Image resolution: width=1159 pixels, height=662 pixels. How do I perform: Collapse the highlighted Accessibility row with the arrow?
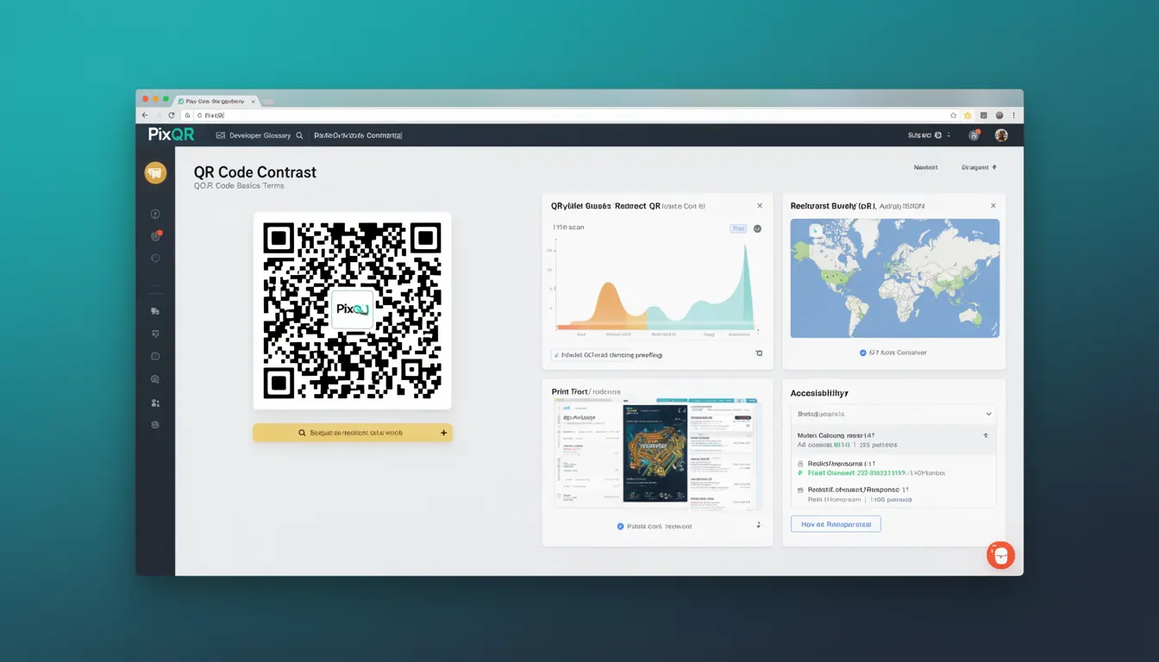986,436
